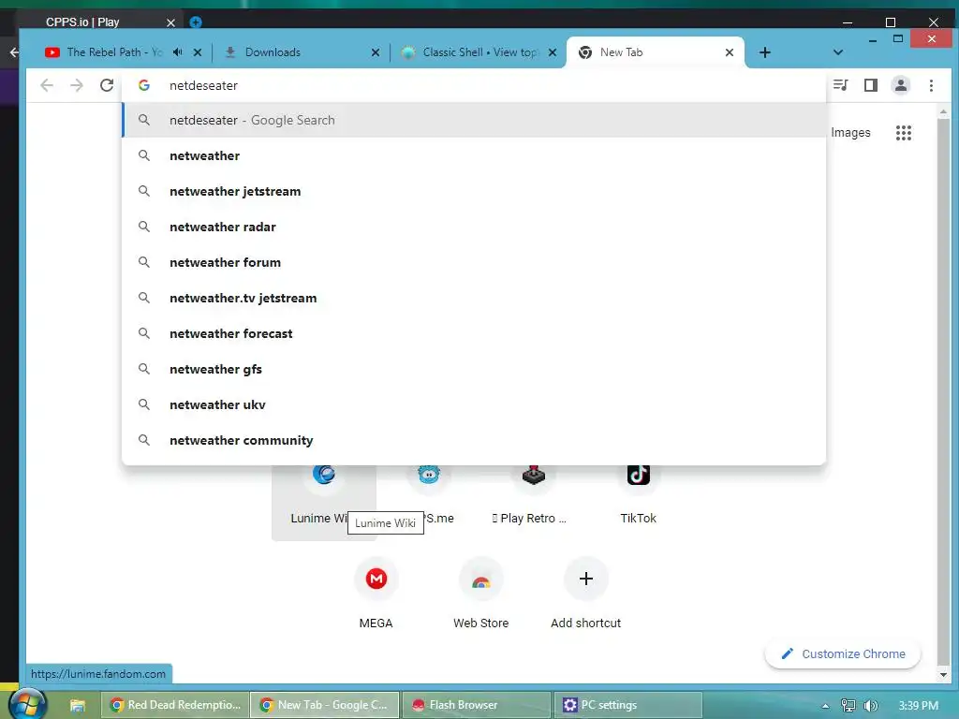Pick netweather gfs suggestion
The height and width of the screenshot is (719, 959).
tap(474, 369)
